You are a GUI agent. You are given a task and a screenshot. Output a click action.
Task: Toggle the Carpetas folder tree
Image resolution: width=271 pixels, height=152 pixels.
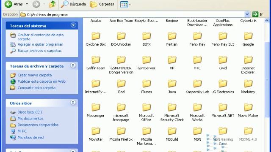point(102,4)
